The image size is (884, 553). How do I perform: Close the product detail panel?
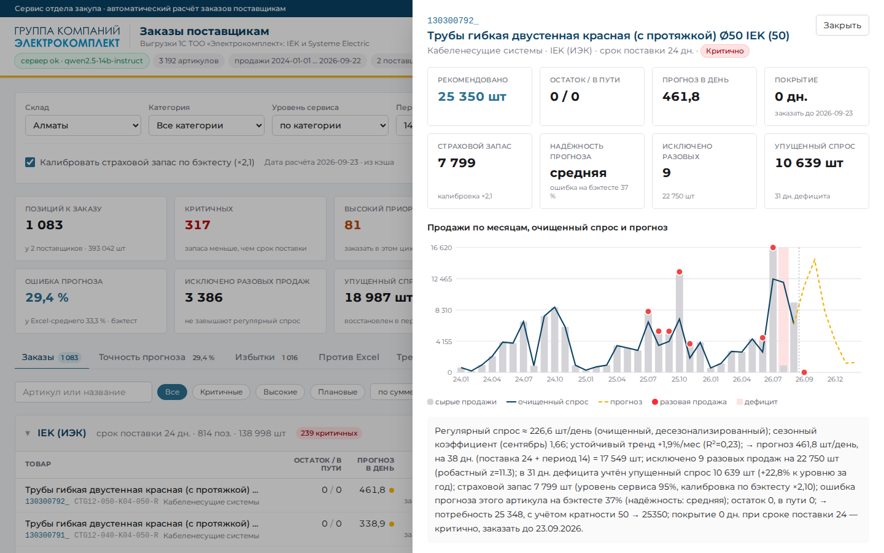(x=842, y=25)
